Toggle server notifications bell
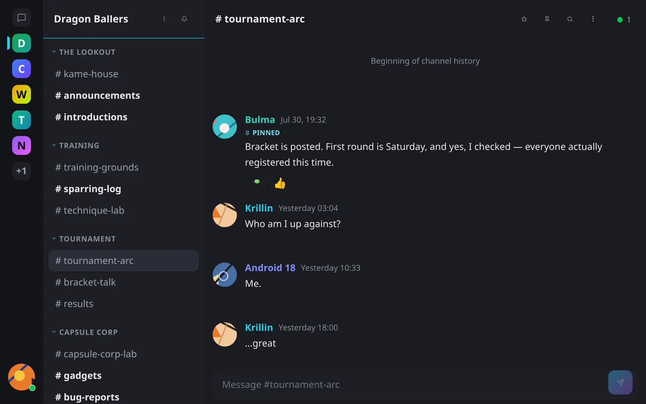Image resolution: width=646 pixels, height=404 pixels. (184, 19)
